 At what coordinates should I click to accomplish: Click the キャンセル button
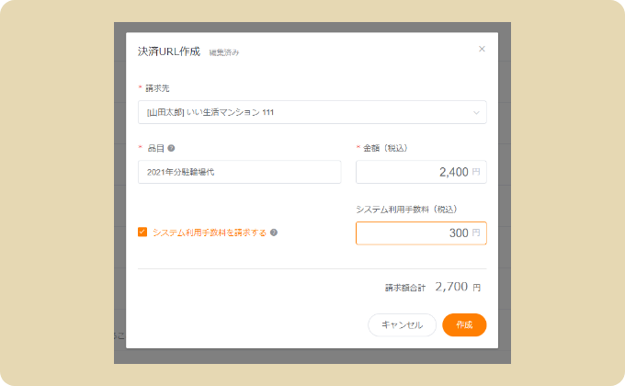pyautogui.click(x=402, y=325)
